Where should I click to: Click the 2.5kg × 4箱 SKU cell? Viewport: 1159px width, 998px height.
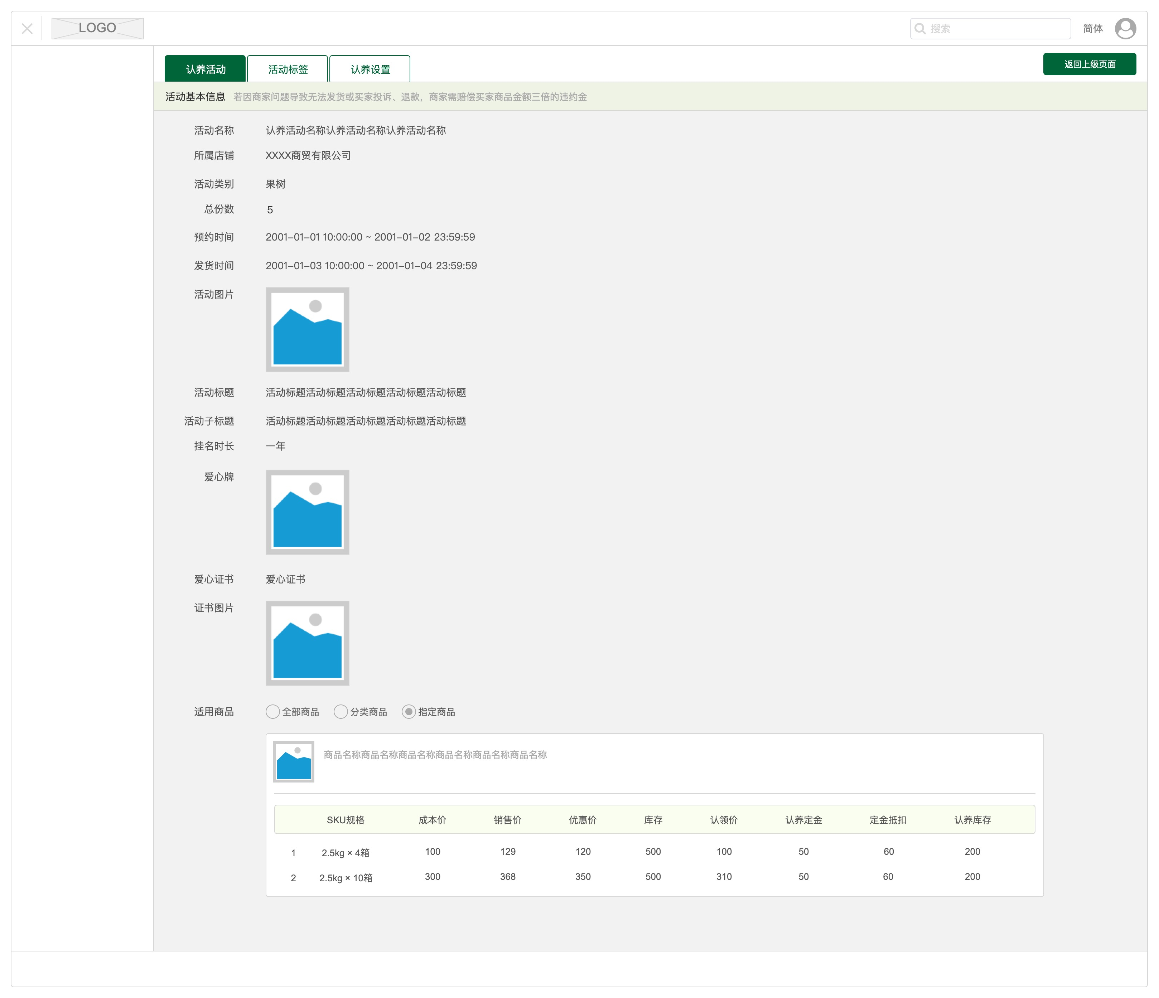(x=345, y=853)
